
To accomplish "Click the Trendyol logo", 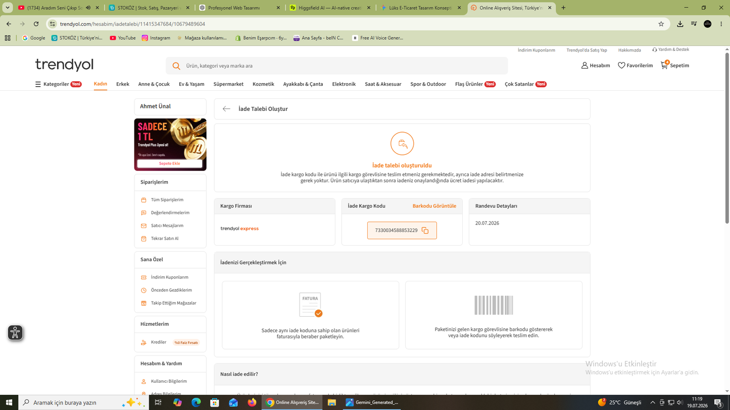I will point(64,65).
